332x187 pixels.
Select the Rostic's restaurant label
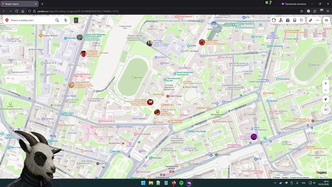[157, 94]
